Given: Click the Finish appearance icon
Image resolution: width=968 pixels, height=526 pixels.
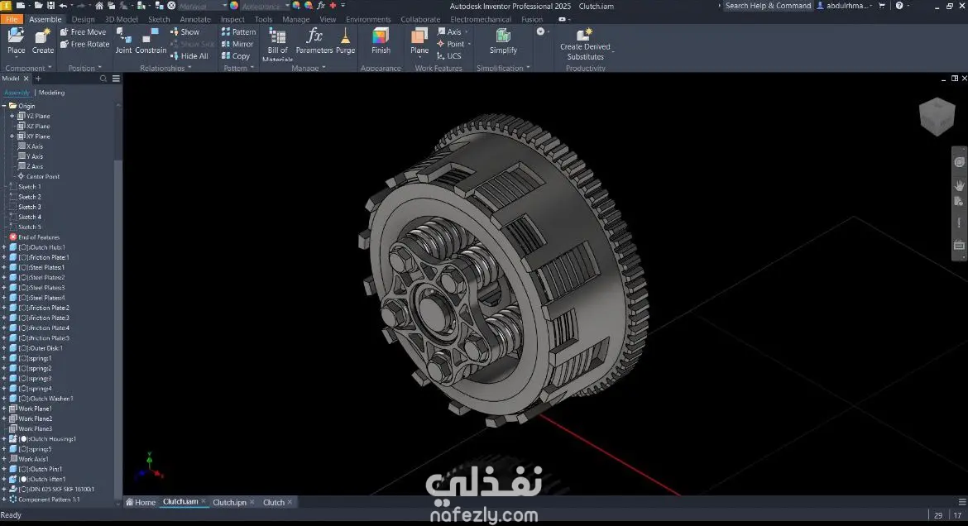Looking at the screenshot, I should (x=381, y=36).
